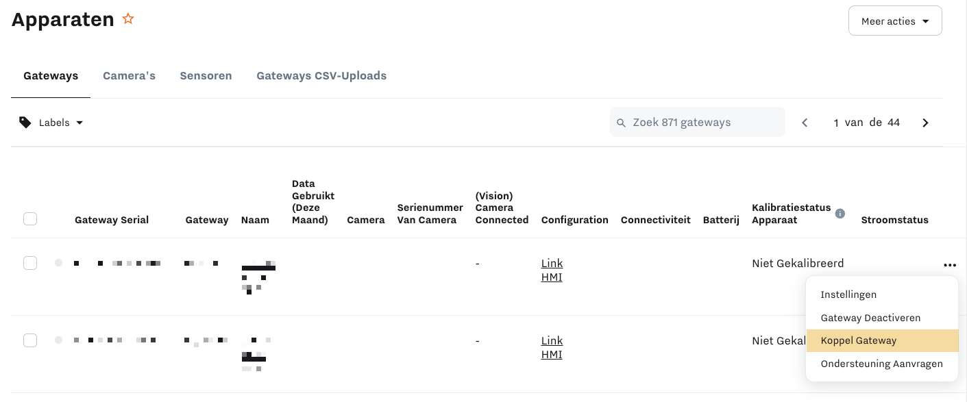Choose Koppel Gateway from the context menu
This screenshot has height=402, width=967.
click(x=859, y=340)
